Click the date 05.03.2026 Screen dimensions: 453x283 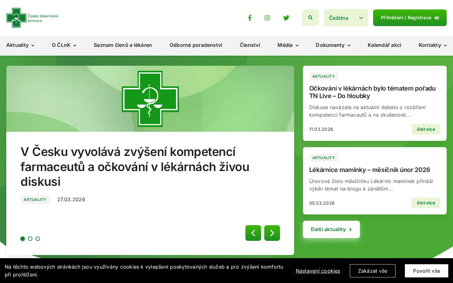click(322, 203)
